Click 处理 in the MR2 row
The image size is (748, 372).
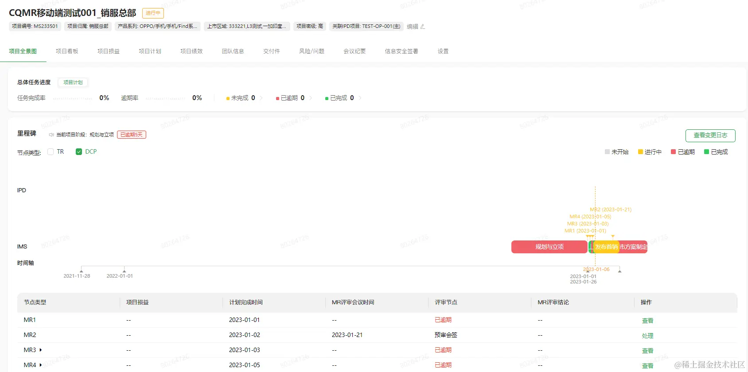[647, 336]
